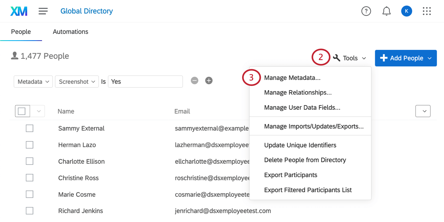This screenshot has height=222, width=444.
Task: Open the user account avatar K
Action: pyautogui.click(x=406, y=11)
